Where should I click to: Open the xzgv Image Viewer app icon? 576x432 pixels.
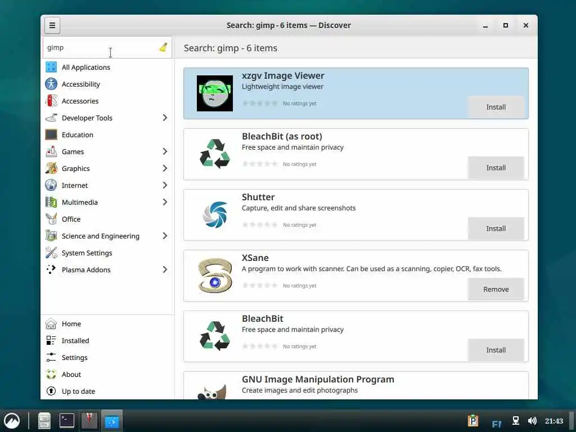click(215, 93)
